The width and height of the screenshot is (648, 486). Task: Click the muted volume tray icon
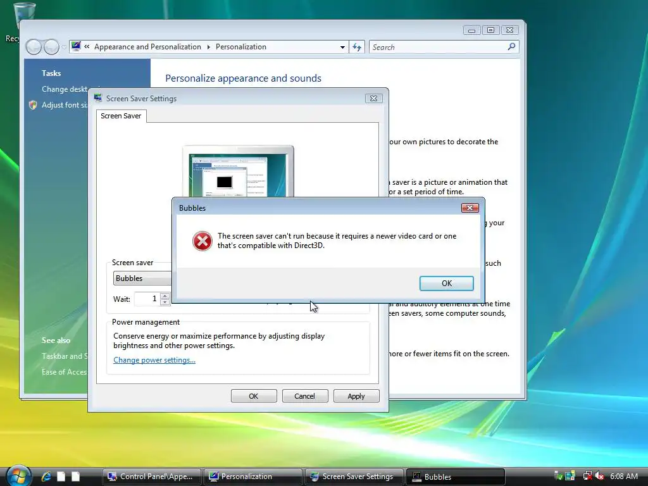tap(599, 476)
